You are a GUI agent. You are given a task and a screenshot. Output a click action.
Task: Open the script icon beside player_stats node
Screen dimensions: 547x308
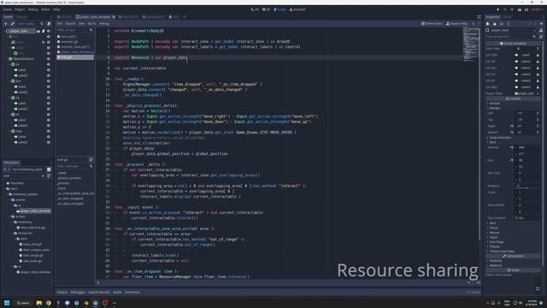[44, 31]
